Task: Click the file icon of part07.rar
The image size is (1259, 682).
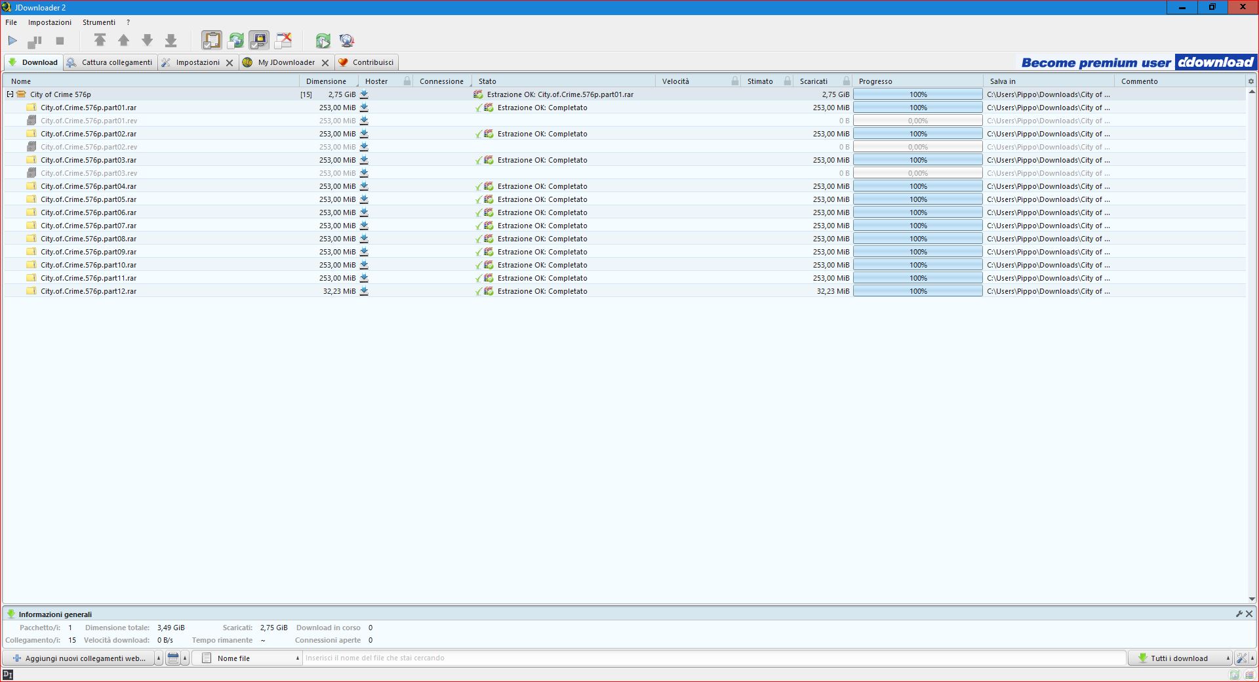Action: [x=31, y=226]
